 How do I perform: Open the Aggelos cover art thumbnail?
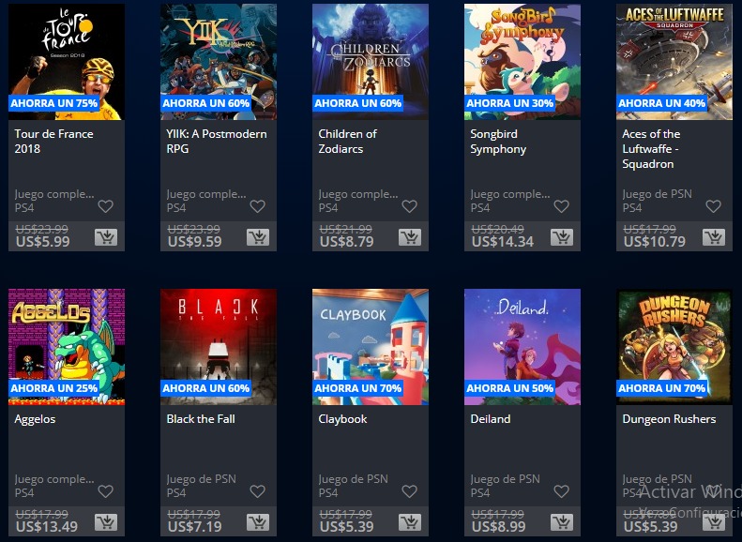[x=67, y=347]
